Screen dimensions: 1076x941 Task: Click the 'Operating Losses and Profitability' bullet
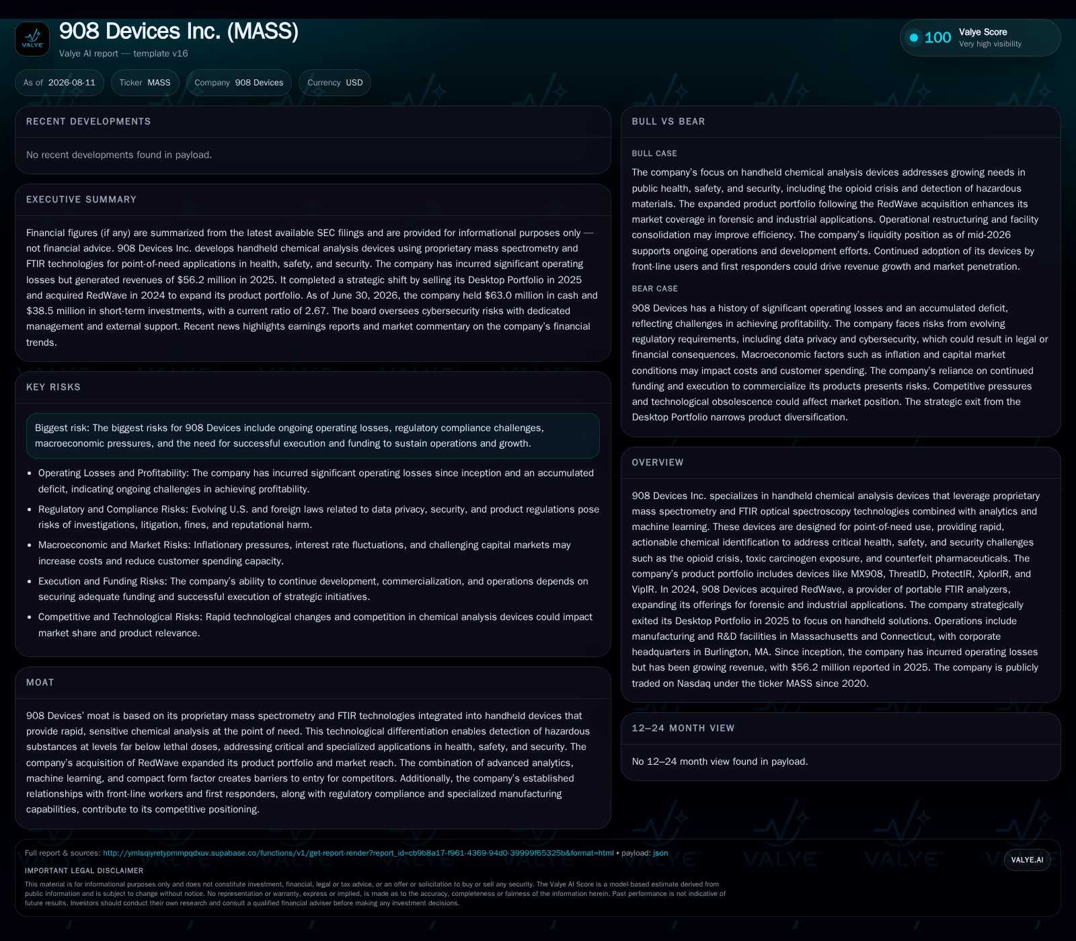click(x=316, y=481)
